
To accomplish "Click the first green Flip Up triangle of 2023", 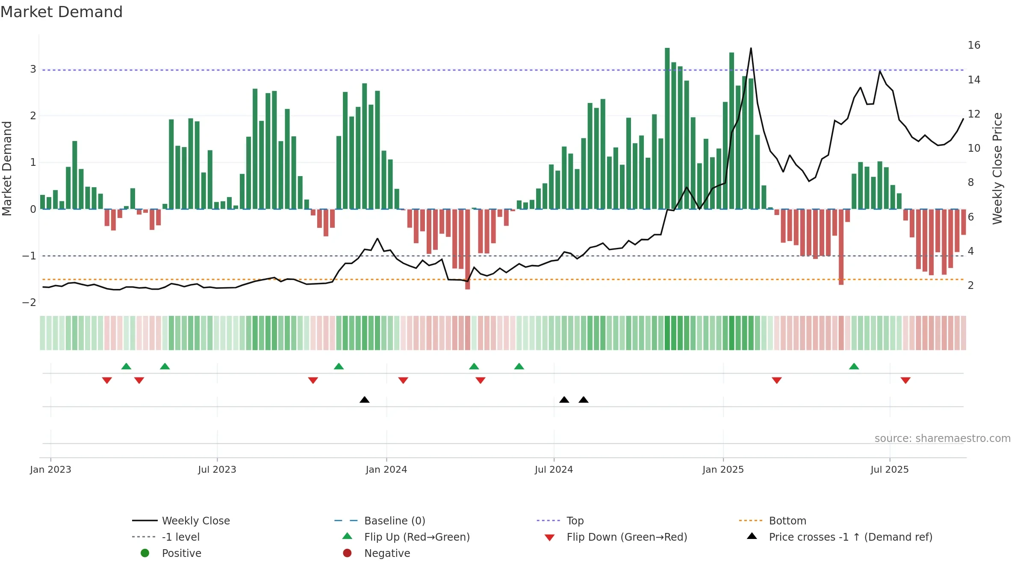I will click(126, 366).
